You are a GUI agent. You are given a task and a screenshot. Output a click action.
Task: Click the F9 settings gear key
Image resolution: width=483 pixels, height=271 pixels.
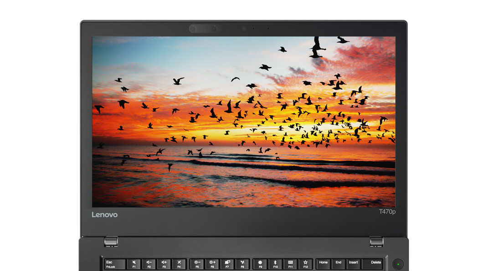pyautogui.click(x=260, y=264)
